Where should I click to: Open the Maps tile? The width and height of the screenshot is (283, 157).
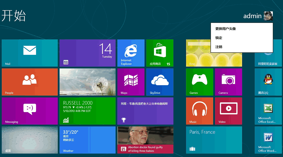click(x=131, y=82)
